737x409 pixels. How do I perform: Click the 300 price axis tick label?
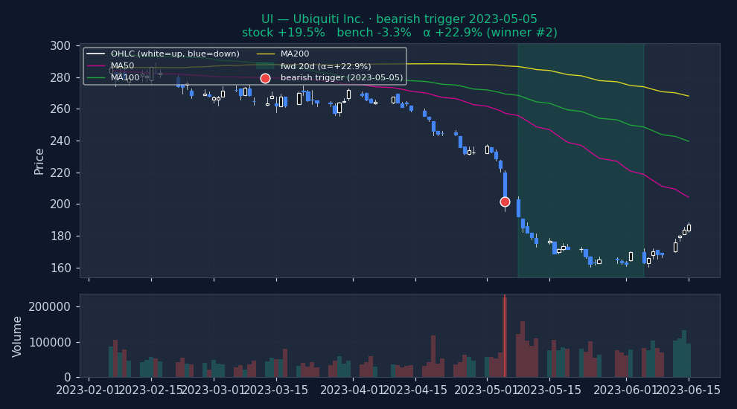tap(60, 46)
